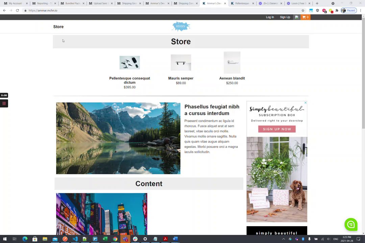Click the Phasellus feugiat nibh heading

[x=212, y=110]
